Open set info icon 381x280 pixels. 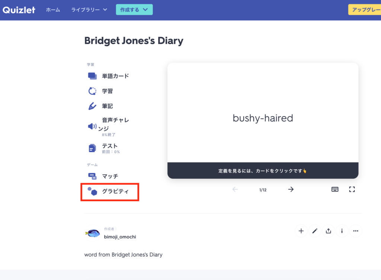pos(342,231)
